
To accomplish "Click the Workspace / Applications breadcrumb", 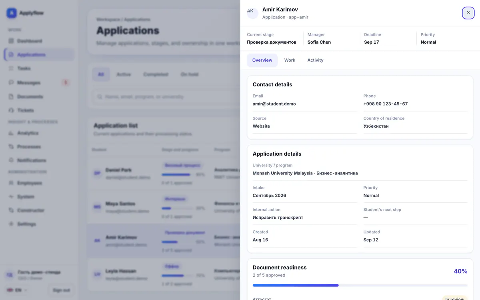I will [x=123, y=19].
